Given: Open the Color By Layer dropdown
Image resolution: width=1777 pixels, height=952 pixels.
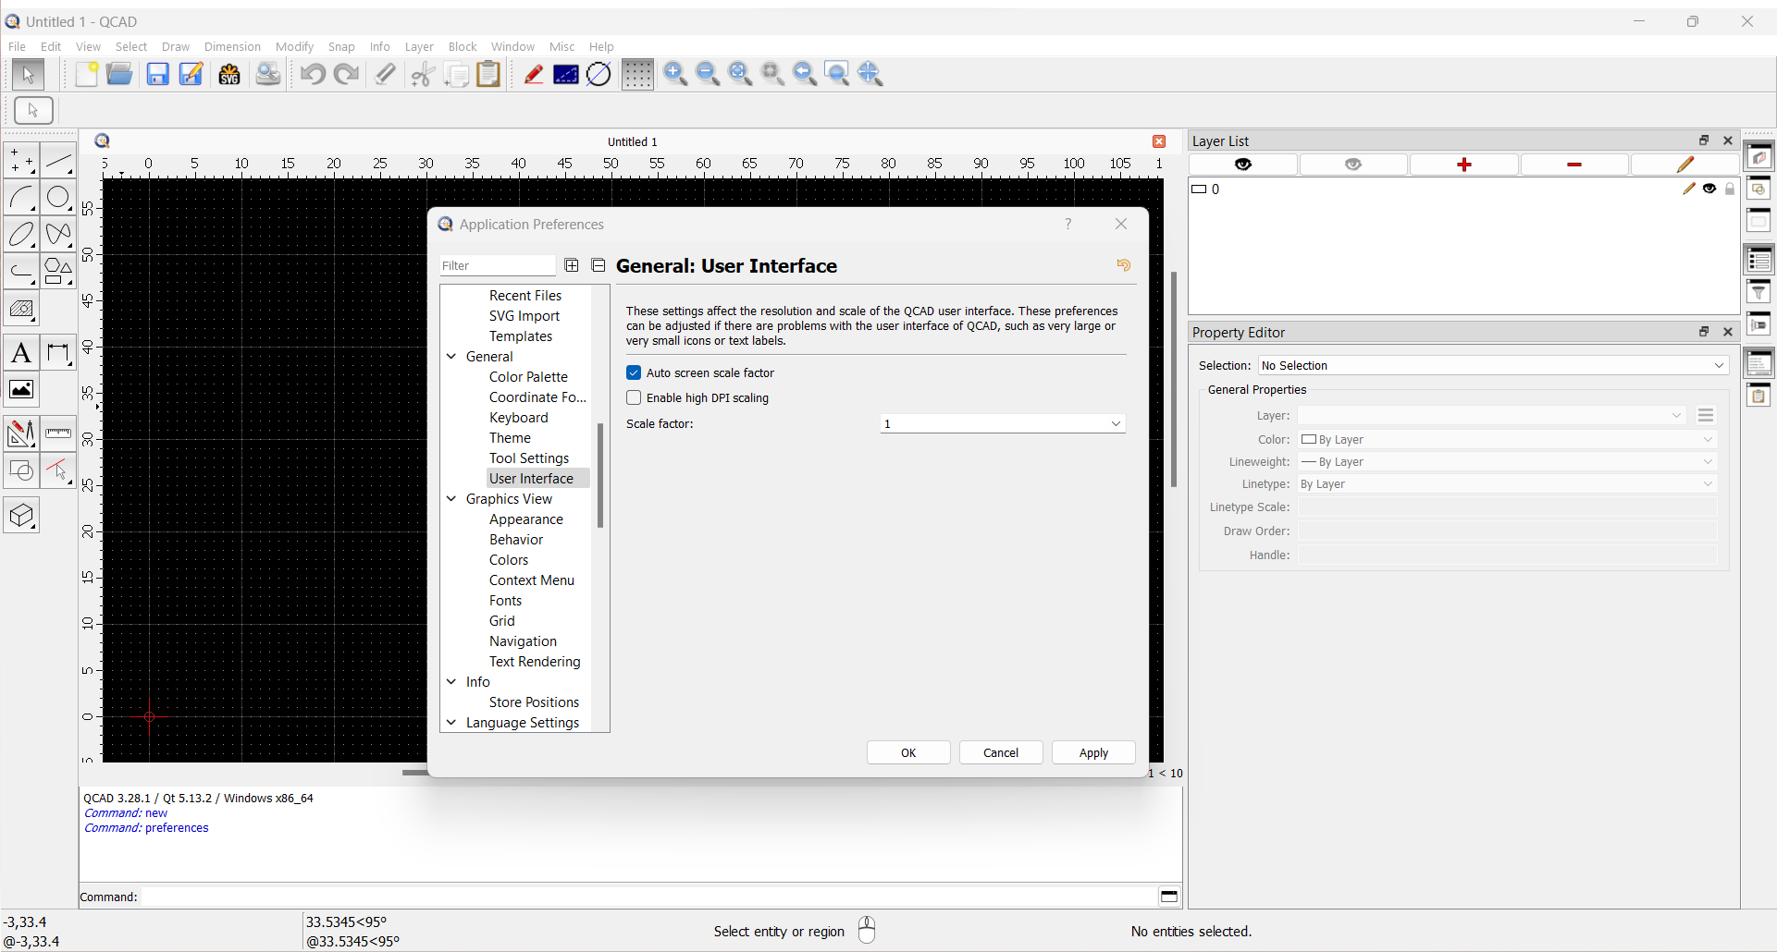Looking at the screenshot, I should [x=1508, y=439].
